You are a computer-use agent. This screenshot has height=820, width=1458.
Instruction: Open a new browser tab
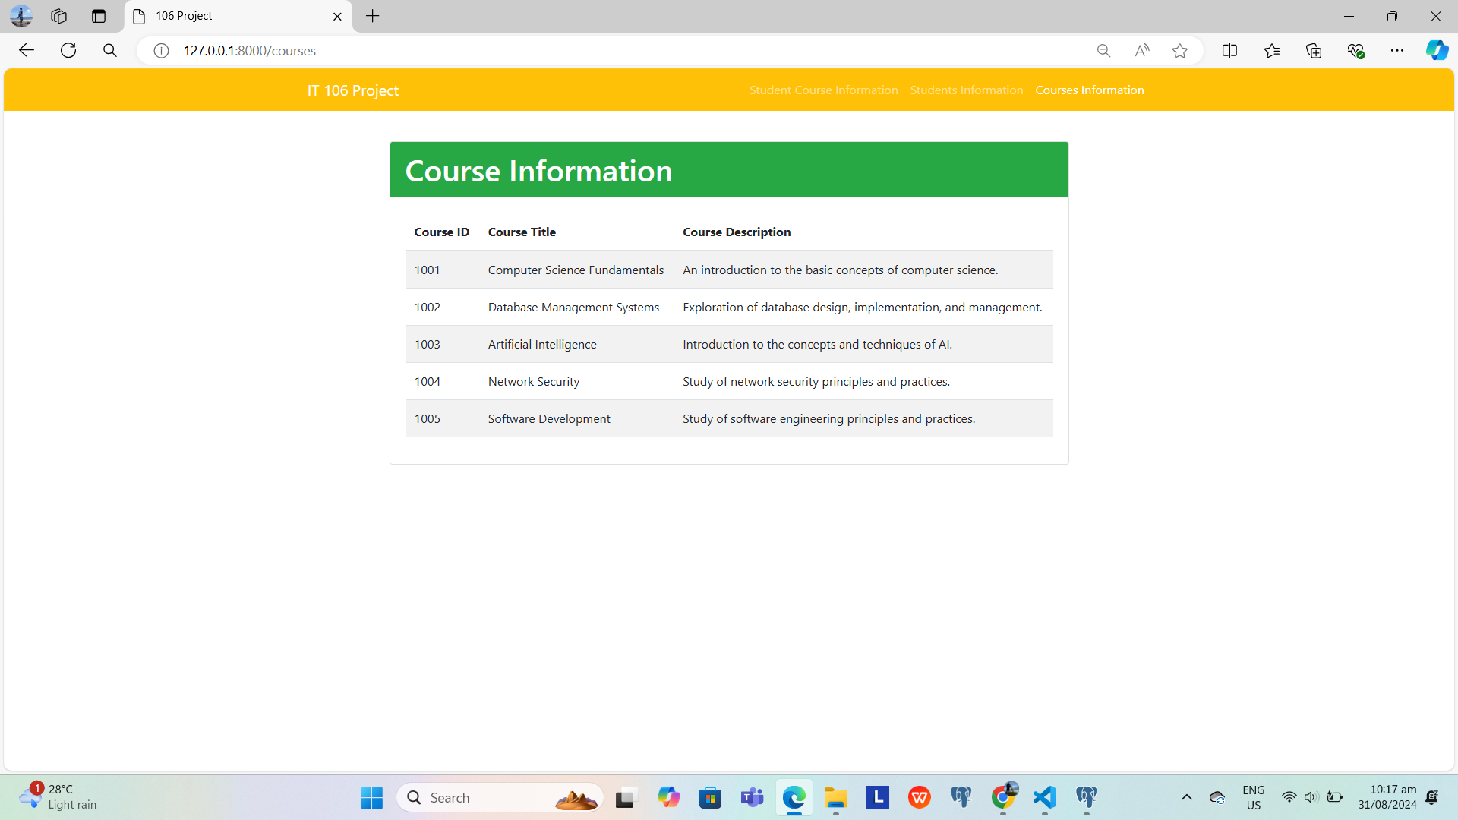(372, 16)
